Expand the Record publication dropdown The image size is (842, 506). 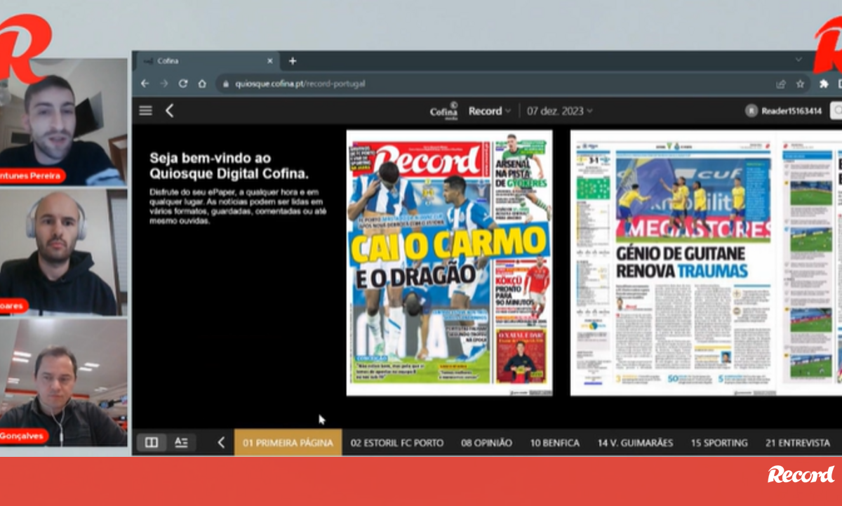[490, 111]
